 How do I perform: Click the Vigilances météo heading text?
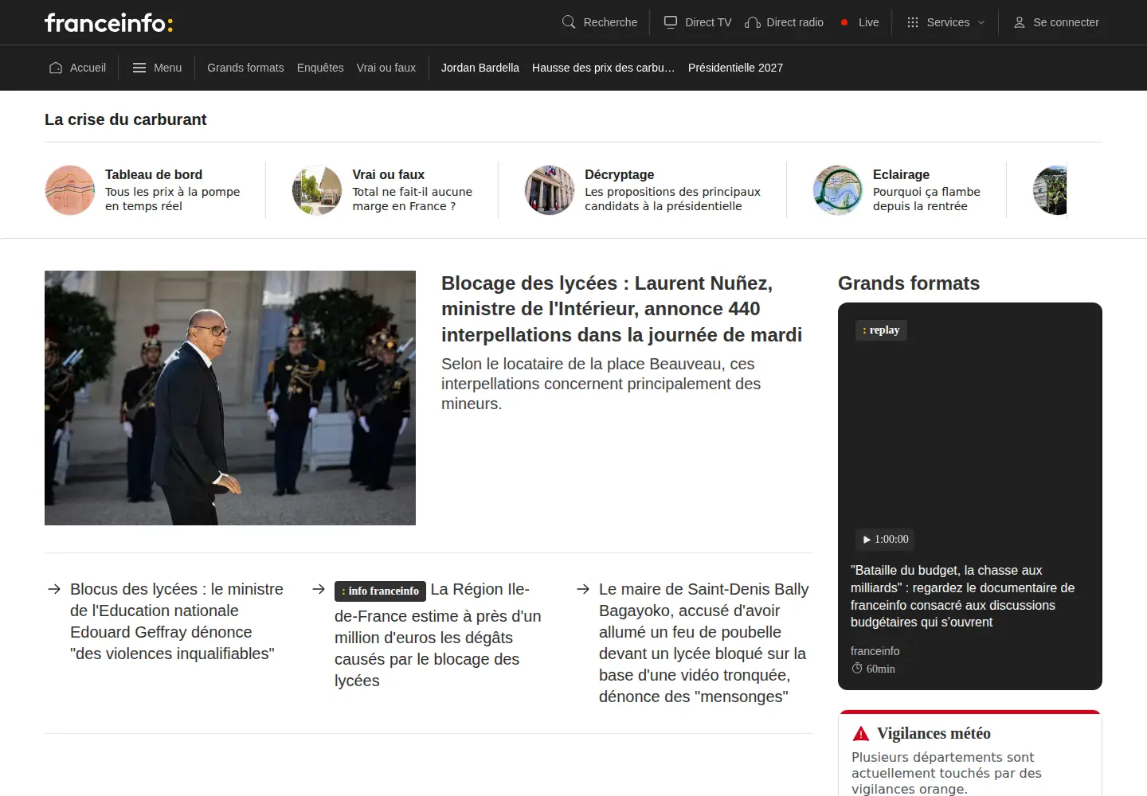(934, 733)
